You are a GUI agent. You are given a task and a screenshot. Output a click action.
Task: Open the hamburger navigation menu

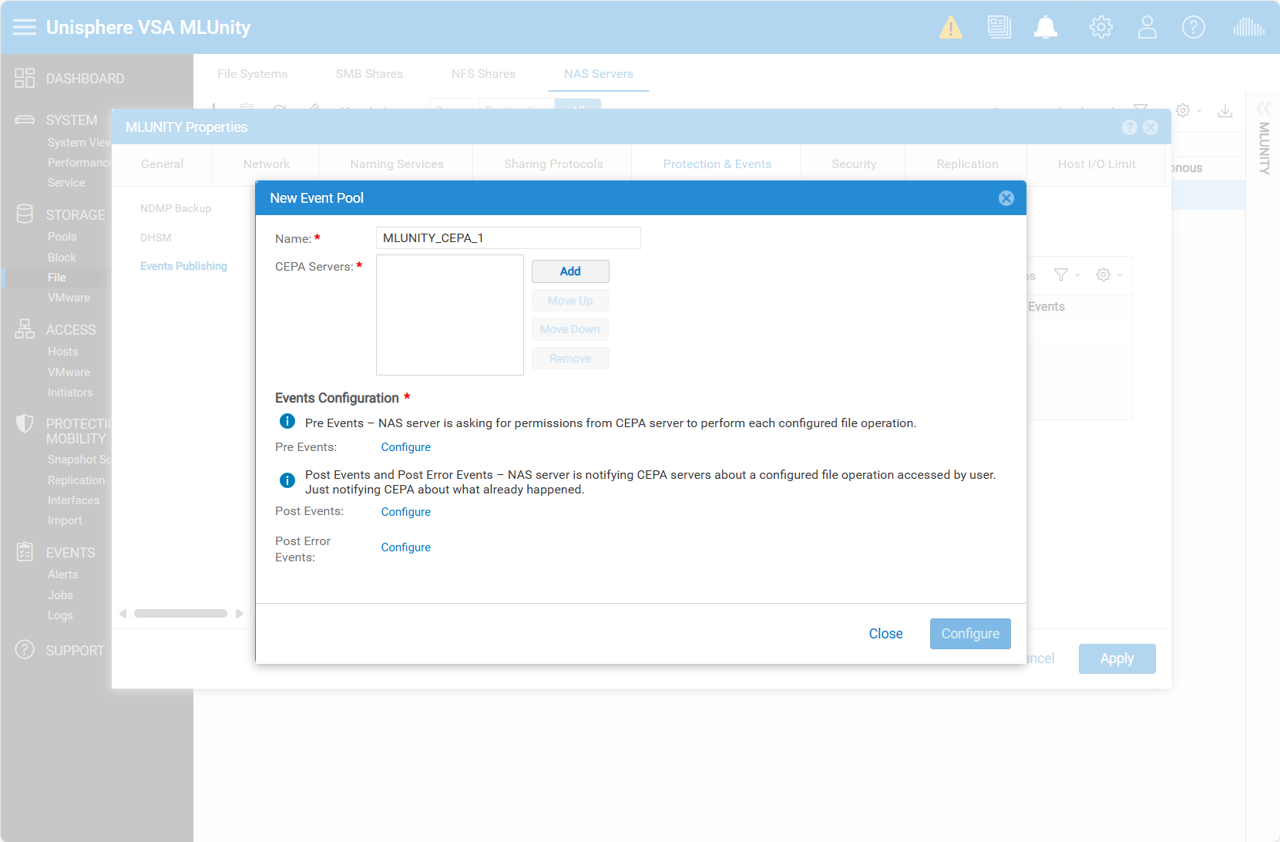(x=25, y=28)
